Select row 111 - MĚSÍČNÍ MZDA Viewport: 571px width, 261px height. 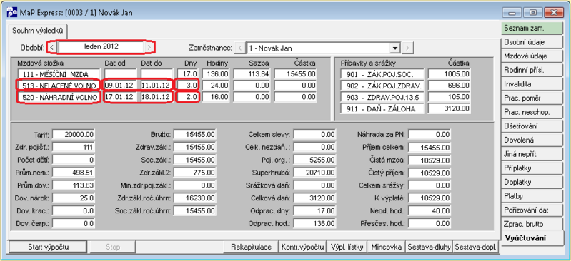click(59, 73)
